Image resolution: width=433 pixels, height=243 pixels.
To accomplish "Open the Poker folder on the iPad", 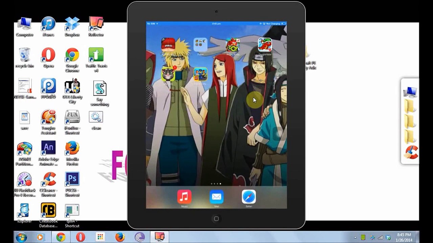I will click(200, 45).
